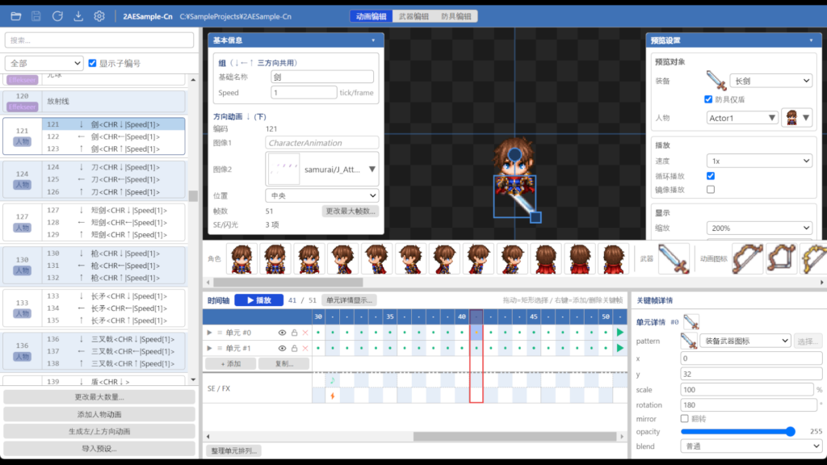Click drag handle of 单元 #0

click(220, 333)
